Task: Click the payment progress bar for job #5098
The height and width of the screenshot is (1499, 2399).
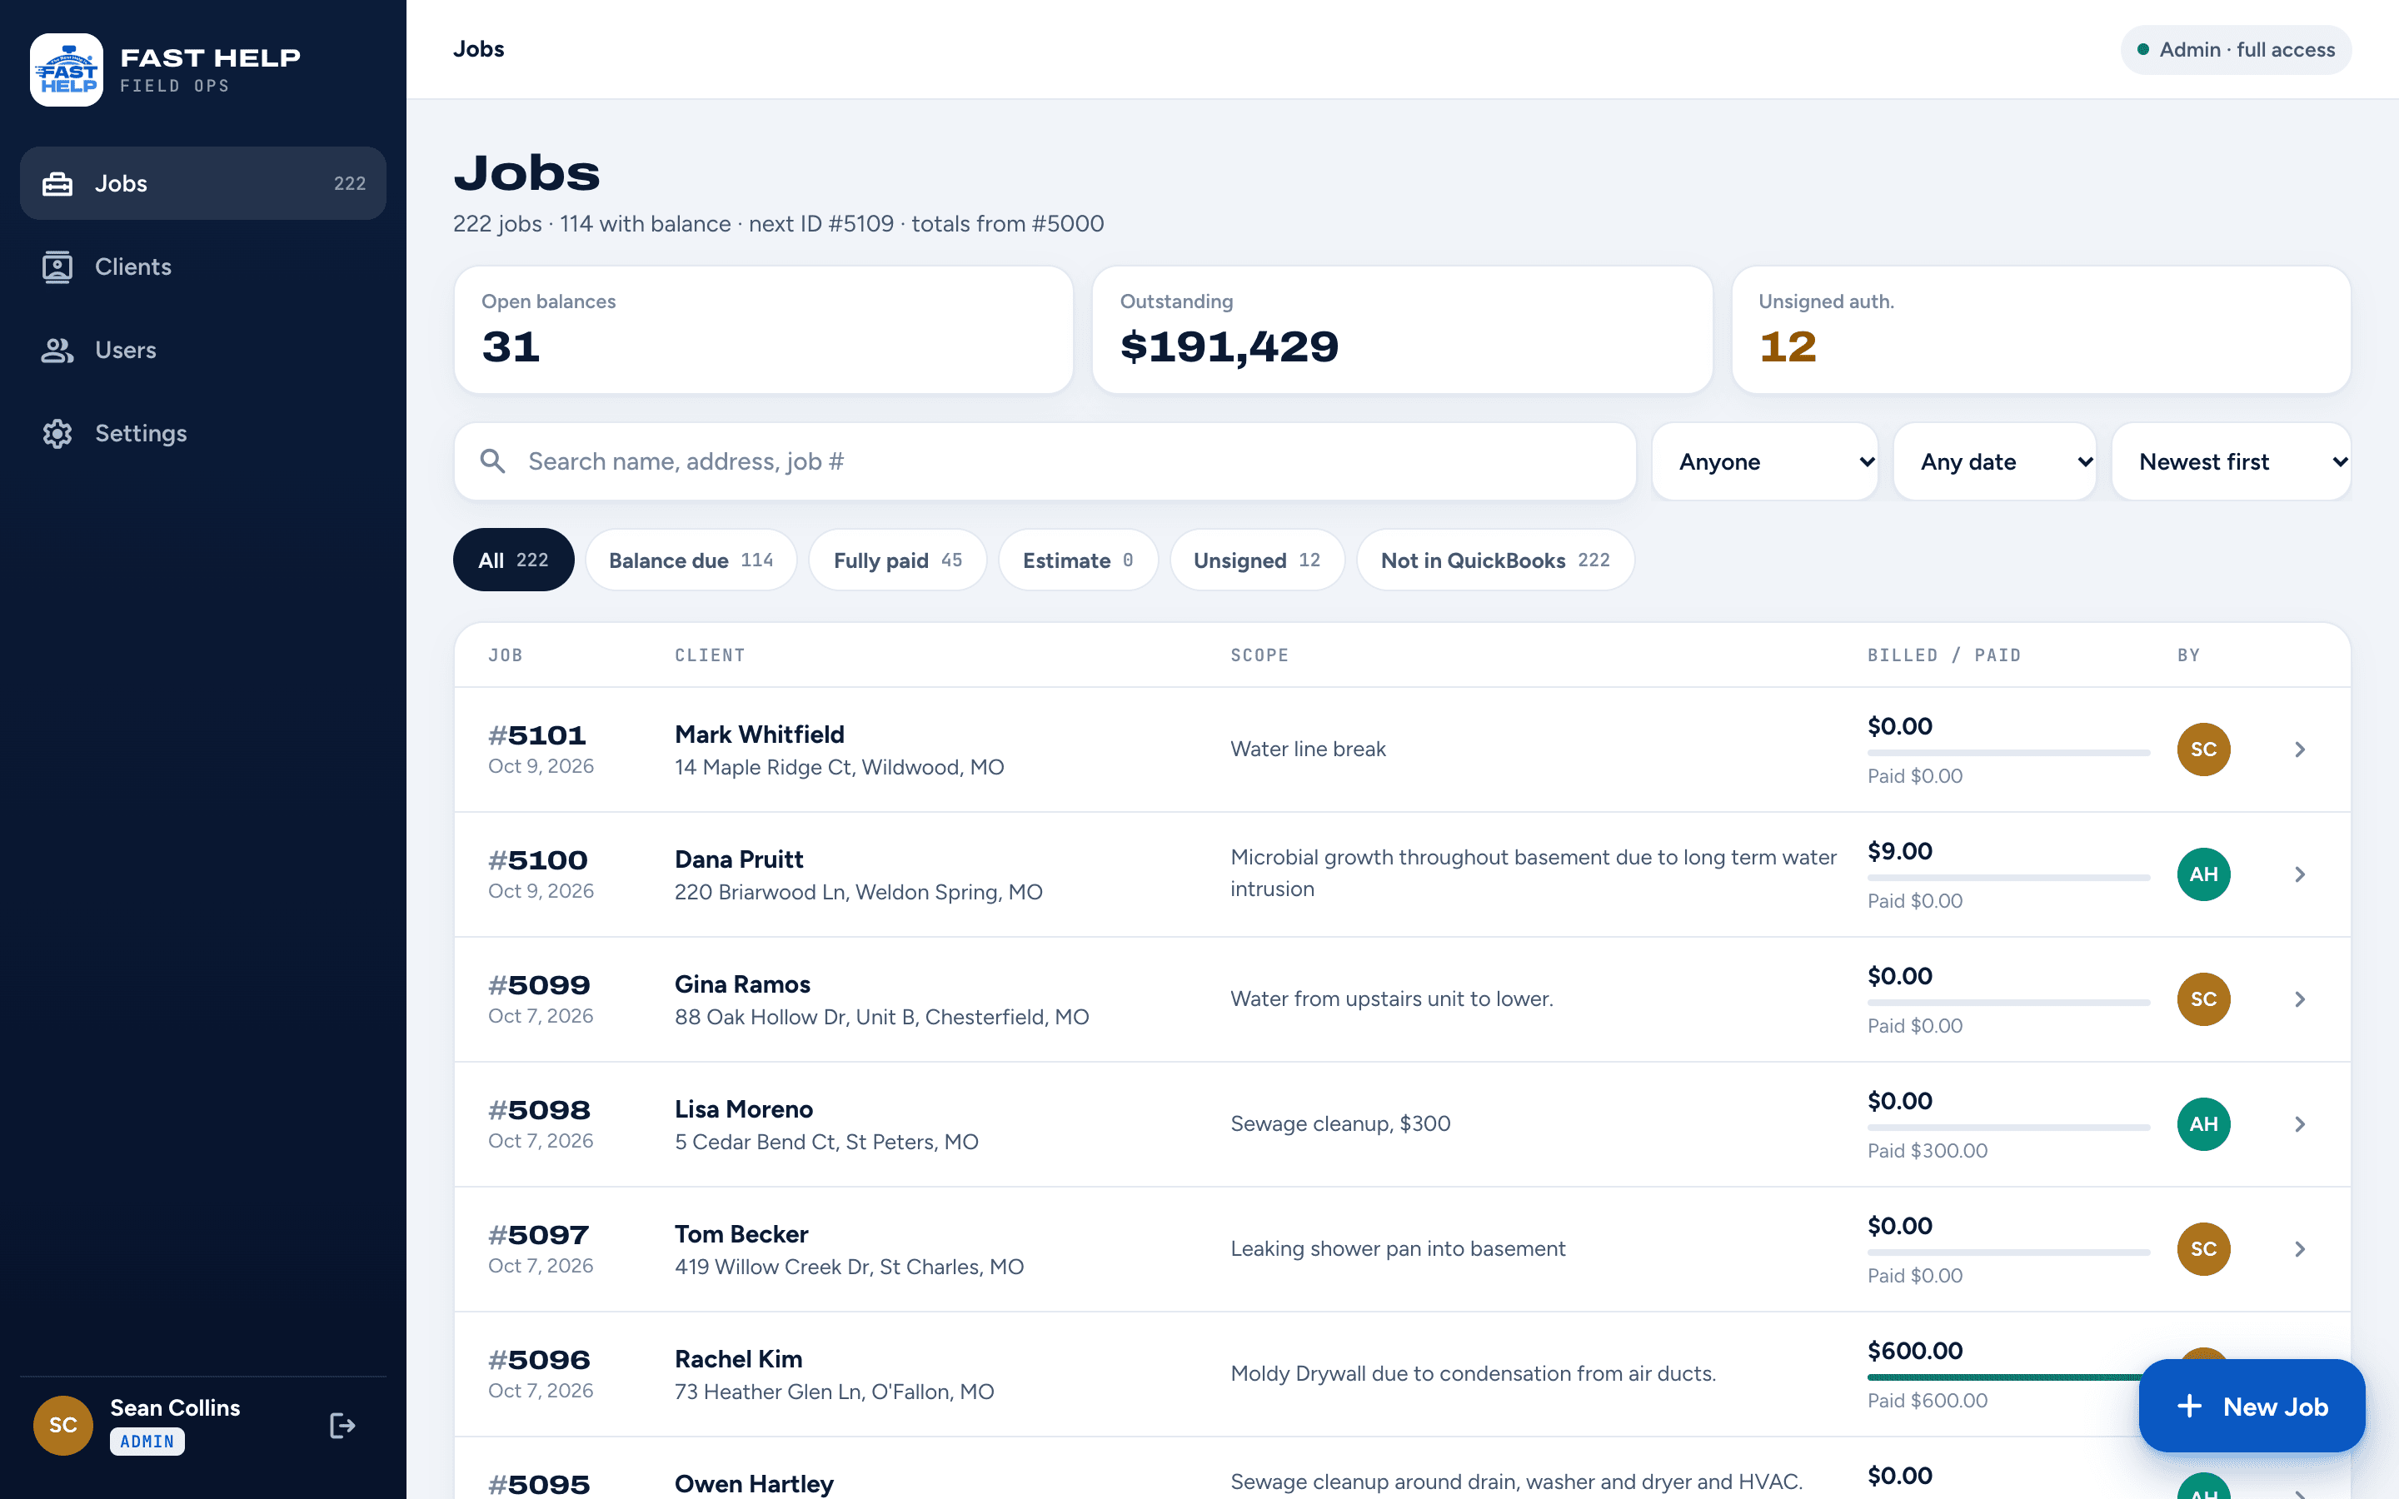Action: coord(2008,1128)
